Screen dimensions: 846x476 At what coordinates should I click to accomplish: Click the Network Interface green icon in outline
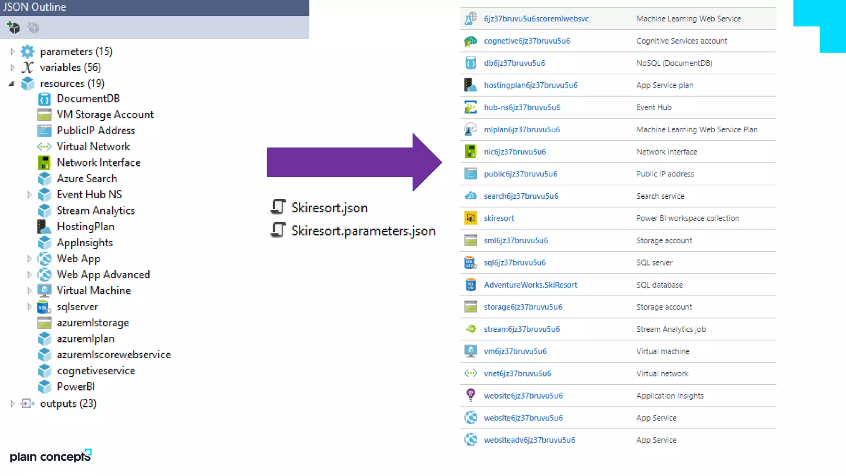44,163
